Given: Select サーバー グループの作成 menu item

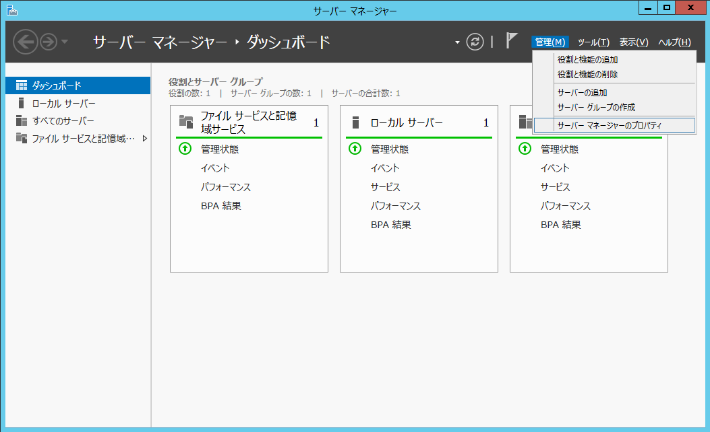Looking at the screenshot, I should pos(596,107).
